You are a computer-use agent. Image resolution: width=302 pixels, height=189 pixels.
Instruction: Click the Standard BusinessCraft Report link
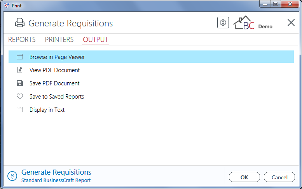coord(56,180)
